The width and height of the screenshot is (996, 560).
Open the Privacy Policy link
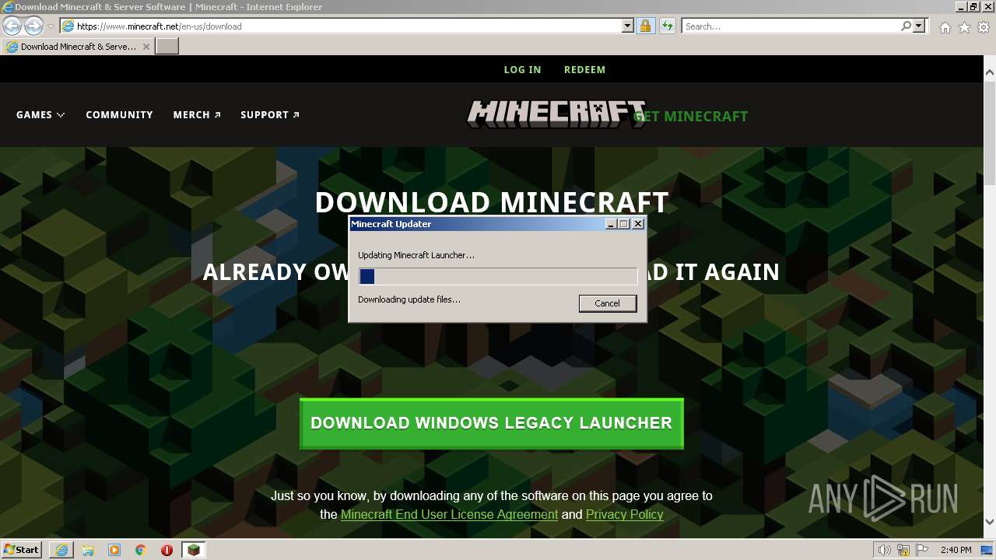624,514
